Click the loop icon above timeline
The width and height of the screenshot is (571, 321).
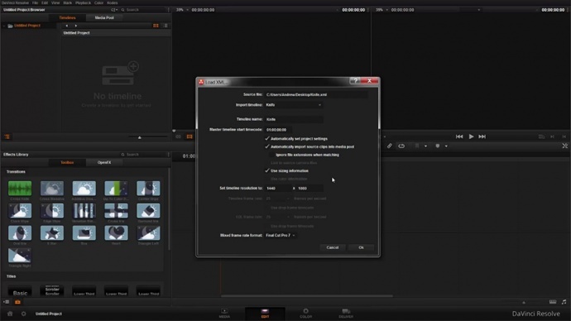[401, 146]
